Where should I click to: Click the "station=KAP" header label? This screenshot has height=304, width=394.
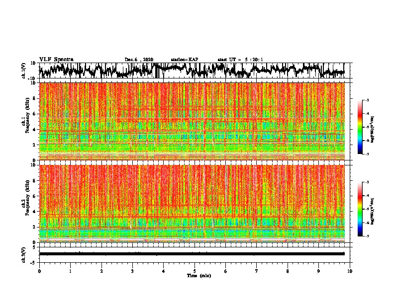[185, 60]
